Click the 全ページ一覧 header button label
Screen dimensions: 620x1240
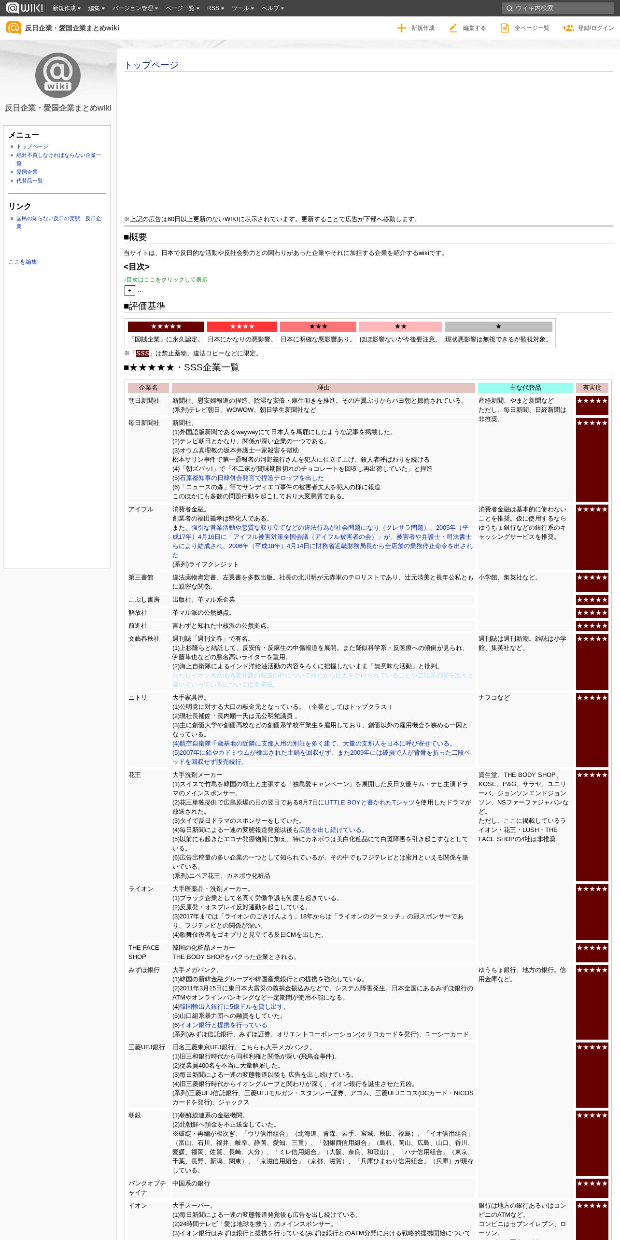[532, 28]
